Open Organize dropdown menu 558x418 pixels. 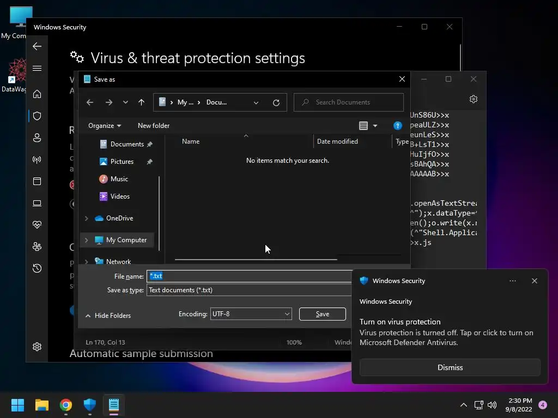(x=105, y=126)
